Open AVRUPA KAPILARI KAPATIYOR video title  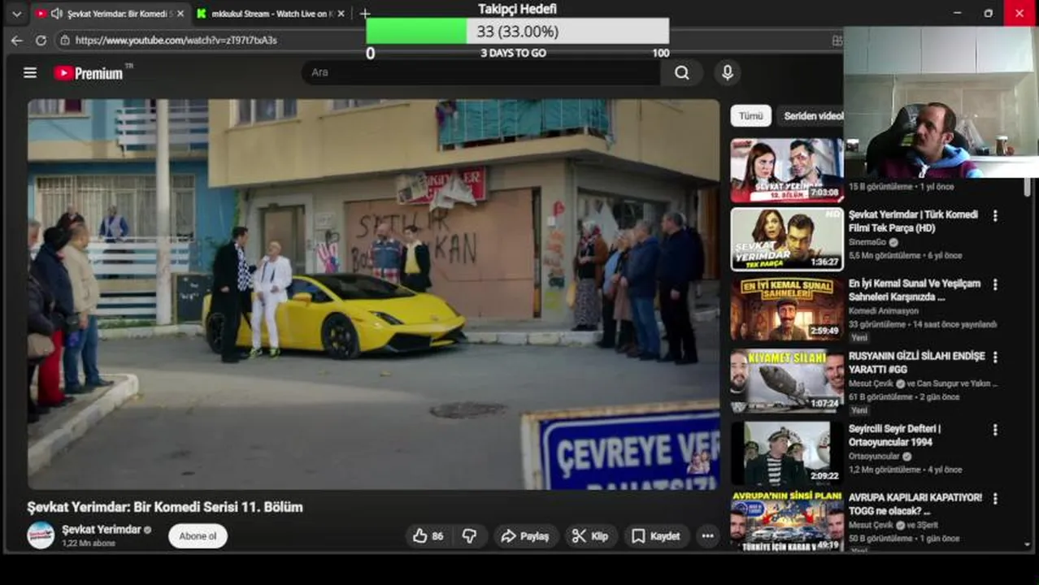(915, 504)
